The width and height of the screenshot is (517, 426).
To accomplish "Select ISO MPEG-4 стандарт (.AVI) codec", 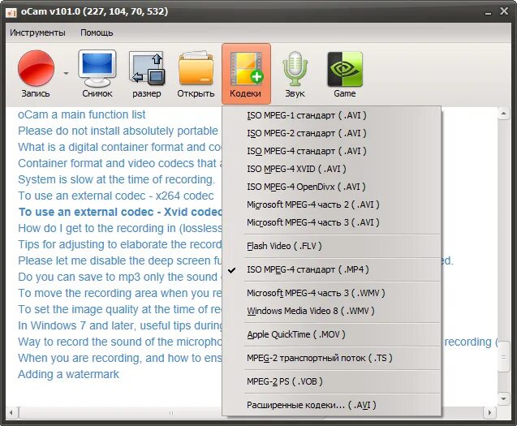I will pos(332,151).
